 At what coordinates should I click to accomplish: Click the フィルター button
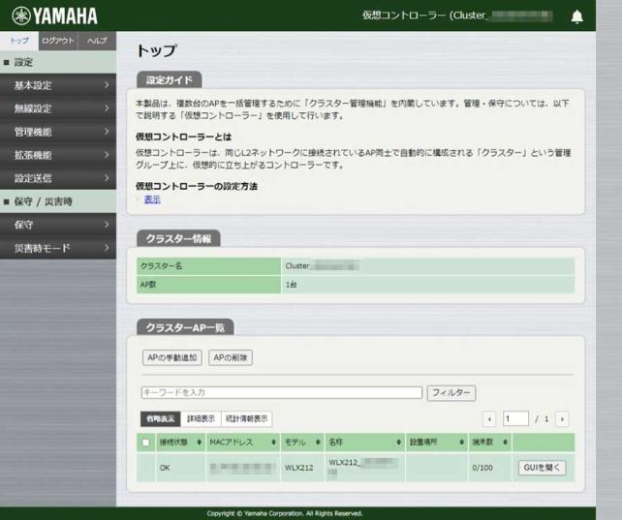click(451, 393)
